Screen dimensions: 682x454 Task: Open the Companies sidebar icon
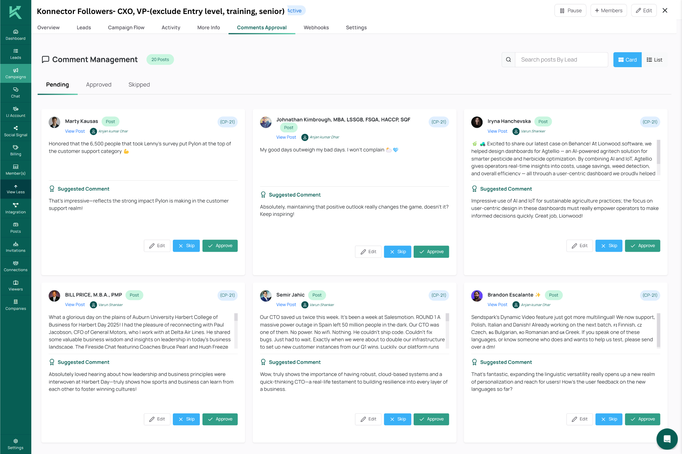16,305
